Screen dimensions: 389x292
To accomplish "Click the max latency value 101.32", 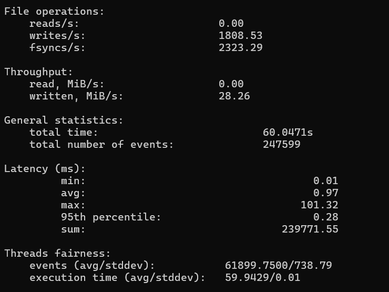I will point(320,205).
